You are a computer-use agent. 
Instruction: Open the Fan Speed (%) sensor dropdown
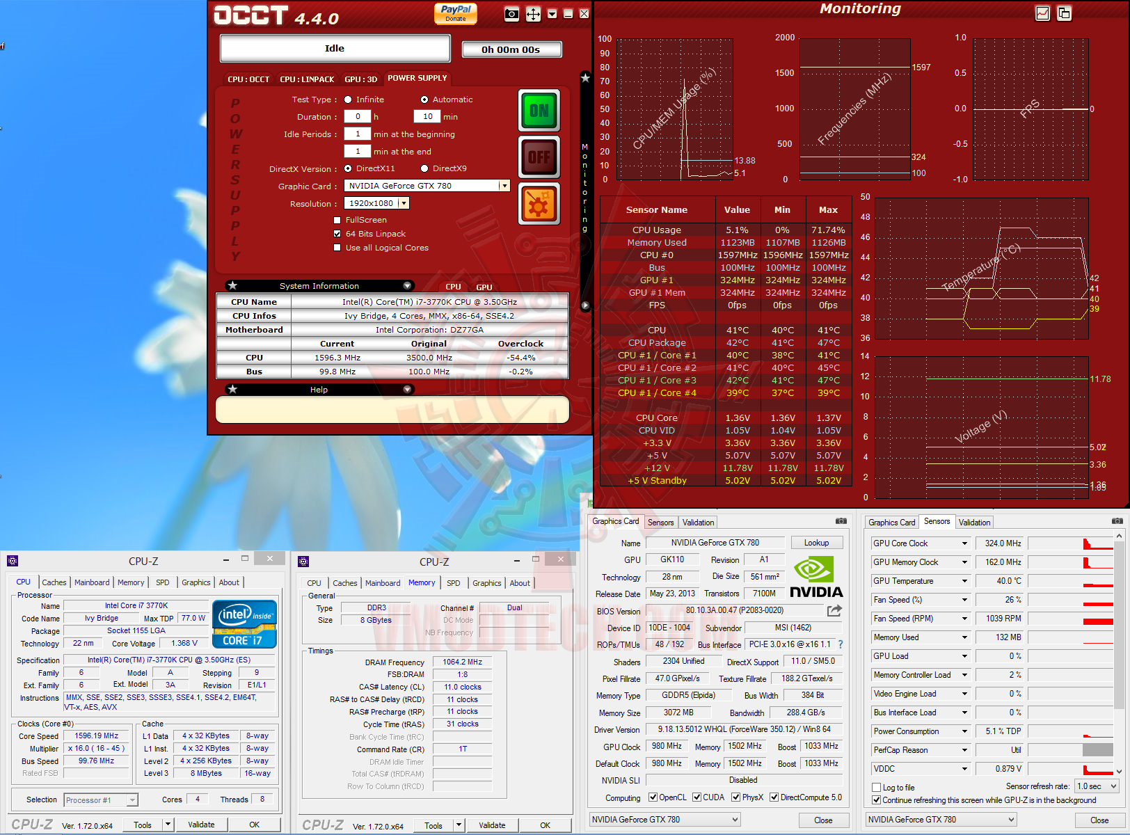pos(964,600)
